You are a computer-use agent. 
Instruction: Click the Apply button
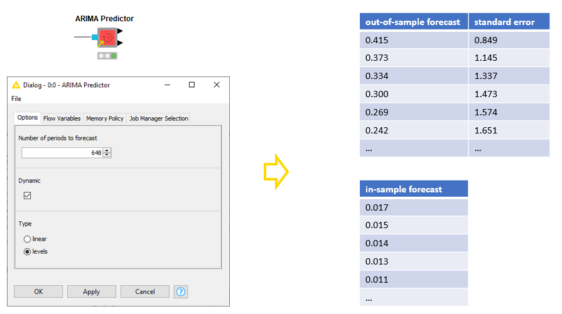click(92, 292)
